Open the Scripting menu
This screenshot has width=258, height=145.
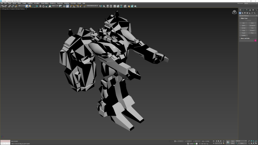[x=67, y=3]
